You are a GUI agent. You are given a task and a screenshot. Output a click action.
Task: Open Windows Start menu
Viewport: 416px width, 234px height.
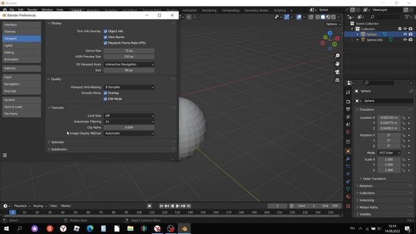6,228
